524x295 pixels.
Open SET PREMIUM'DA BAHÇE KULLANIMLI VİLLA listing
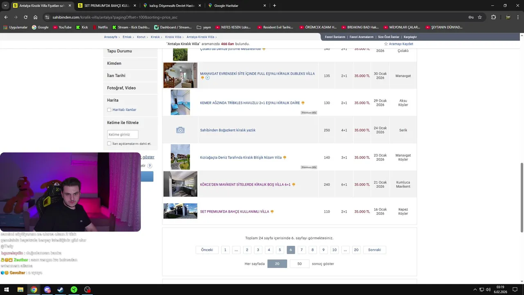tap(235, 212)
